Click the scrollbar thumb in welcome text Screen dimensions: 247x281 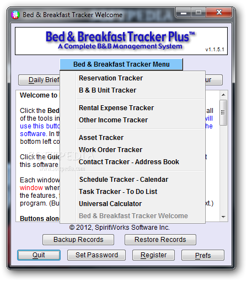pos(223,112)
